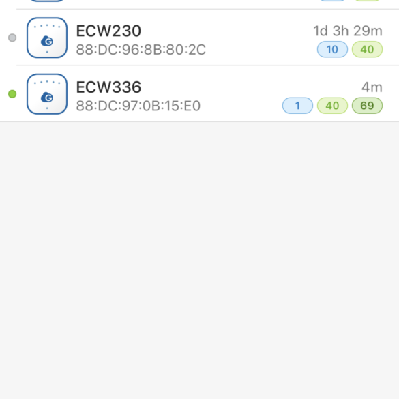Tap the cut-off green badge at the top edge

point(367,1)
